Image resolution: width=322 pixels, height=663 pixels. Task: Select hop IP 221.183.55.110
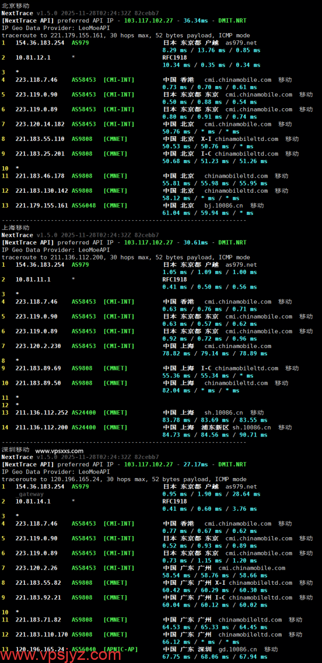coord(40,139)
